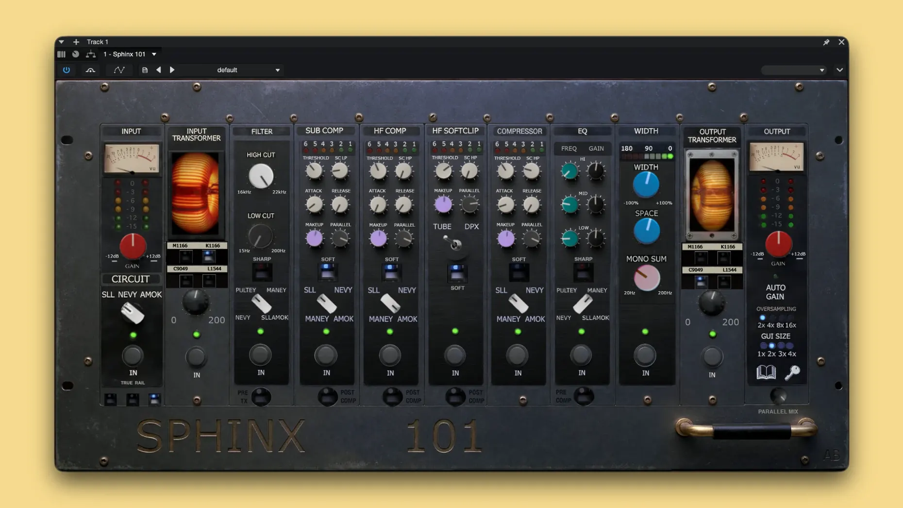This screenshot has width=903, height=508.
Task: Select 16x oversampling
Action: click(790, 318)
